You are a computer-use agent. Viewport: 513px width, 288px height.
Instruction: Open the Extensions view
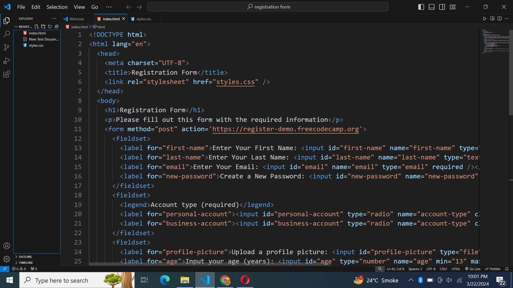click(x=6, y=74)
